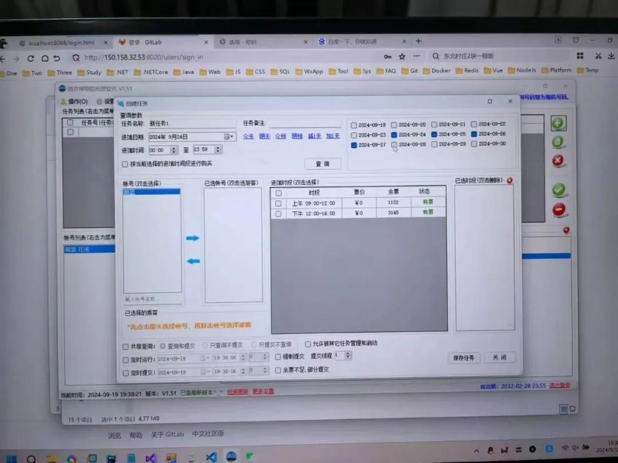618x463 pixels.
Task: Click the red clear icon on 已选时段 panel
Action: [509, 180]
